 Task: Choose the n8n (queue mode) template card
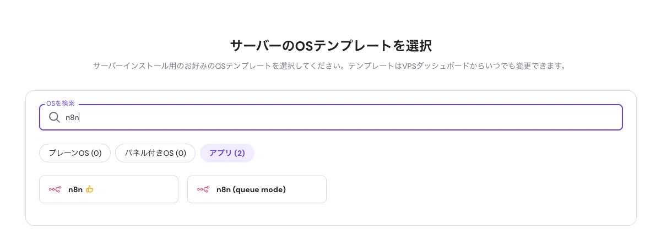(257, 189)
